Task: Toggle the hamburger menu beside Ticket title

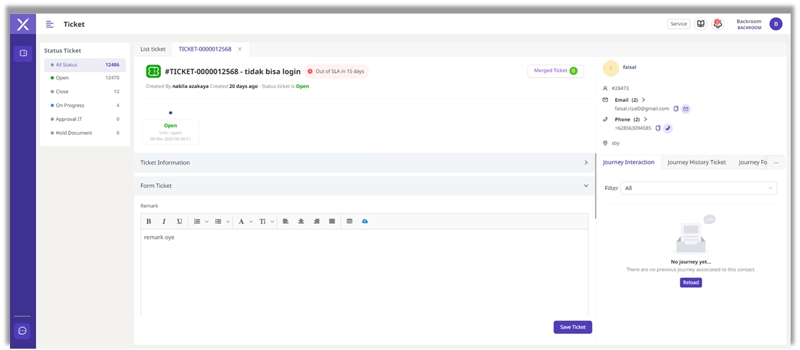Action: click(50, 25)
